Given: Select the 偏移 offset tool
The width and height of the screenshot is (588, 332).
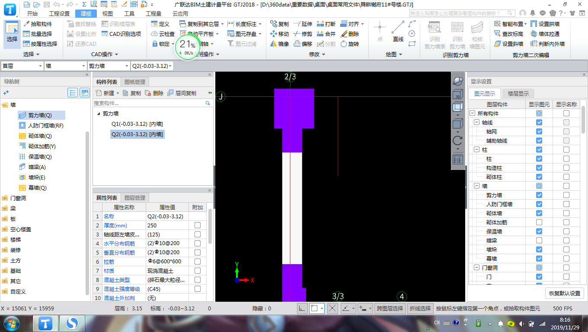Looking at the screenshot, I should point(303,44).
